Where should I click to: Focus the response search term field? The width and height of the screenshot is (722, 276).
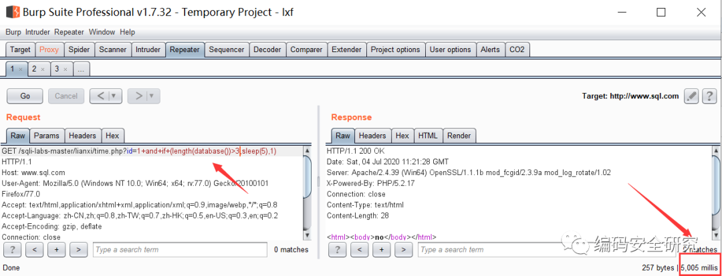click(x=550, y=250)
